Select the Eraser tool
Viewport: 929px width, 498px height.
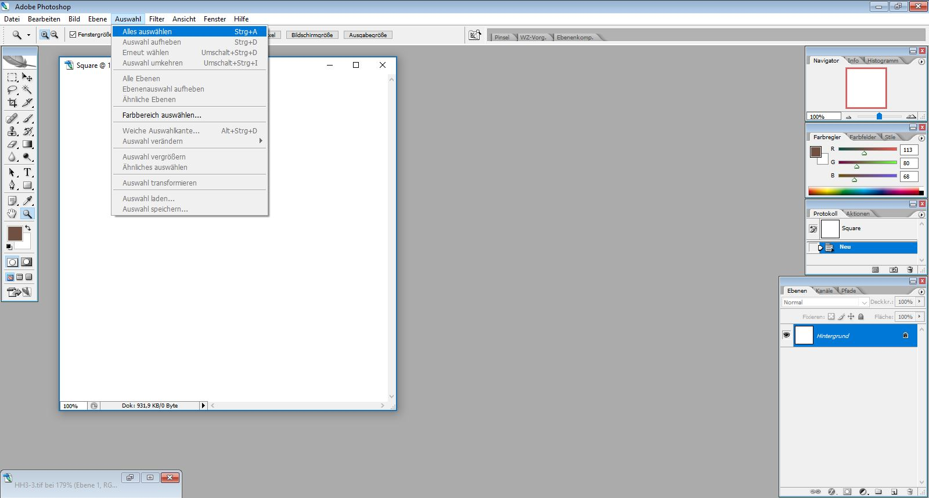[x=12, y=144]
